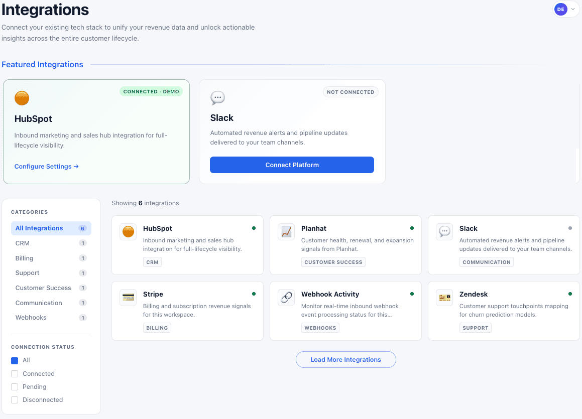Click the CUSTOMER SUCCESS tag on the Planhat card
The width and height of the screenshot is (582, 419).
tap(333, 262)
